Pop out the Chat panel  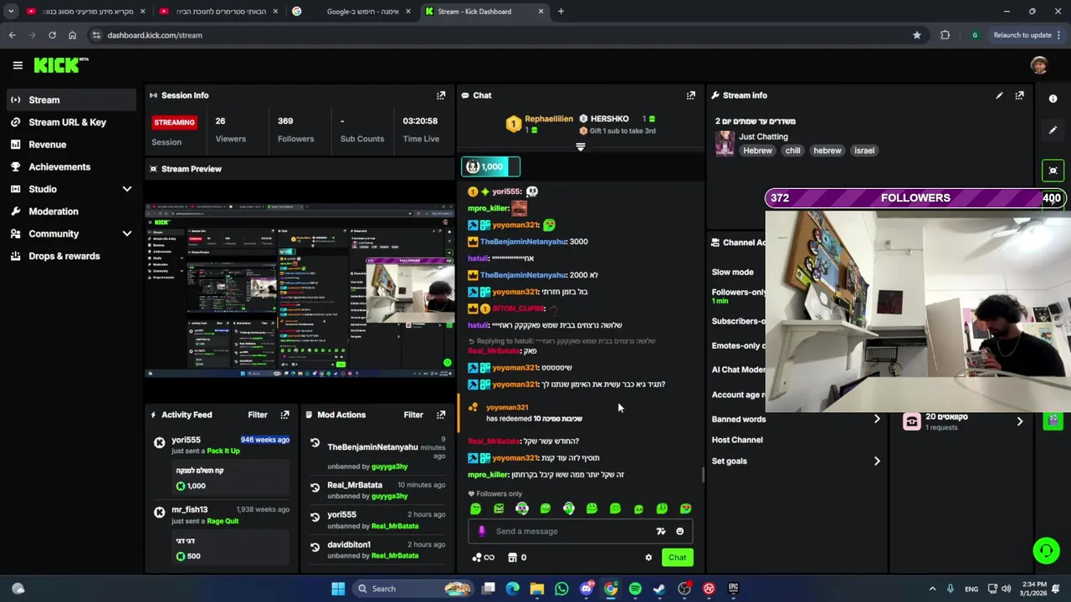(691, 95)
